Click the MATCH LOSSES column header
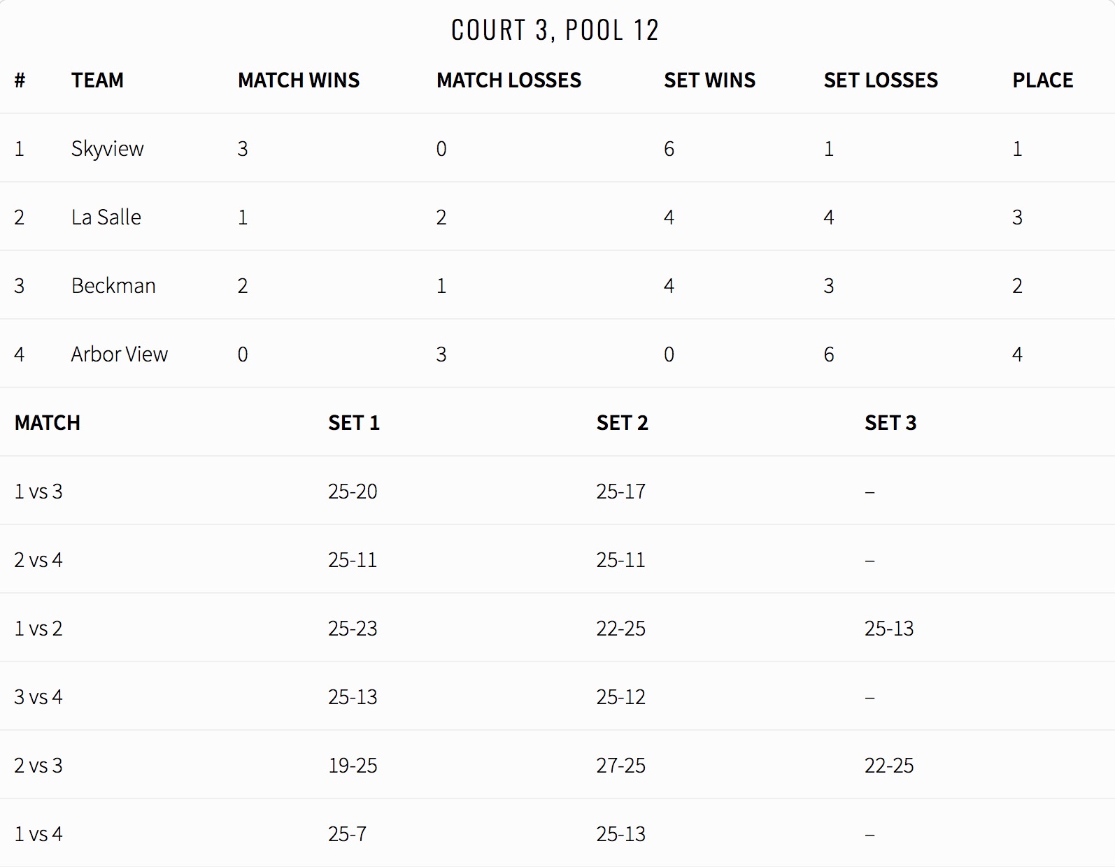 [509, 80]
